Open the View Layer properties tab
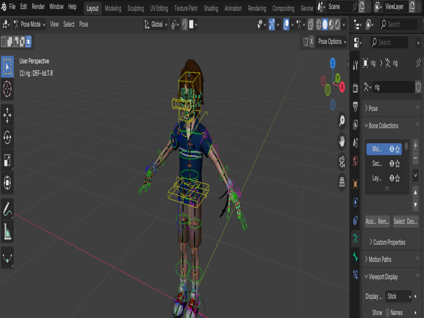The height and width of the screenshot is (318, 424). [356, 124]
